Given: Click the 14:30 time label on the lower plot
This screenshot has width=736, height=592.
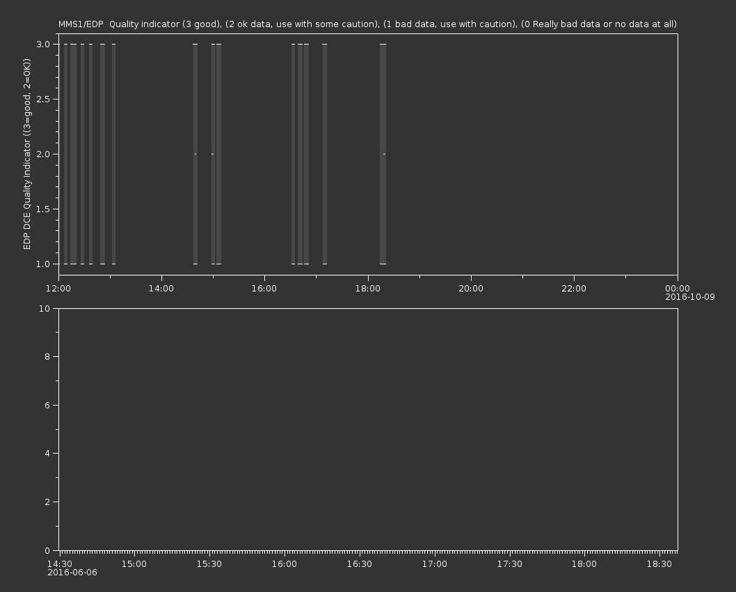Looking at the screenshot, I should 60,564.
